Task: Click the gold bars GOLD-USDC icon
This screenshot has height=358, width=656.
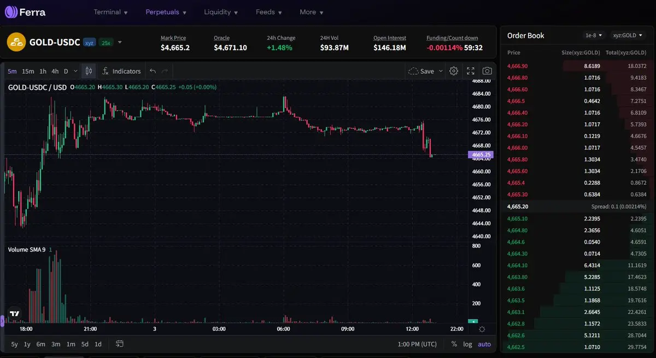Action: point(16,42)
